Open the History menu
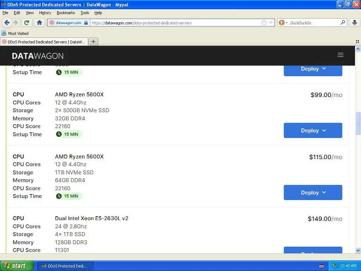 45,13
